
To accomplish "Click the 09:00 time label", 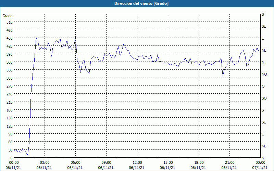I will click(106, 163).
